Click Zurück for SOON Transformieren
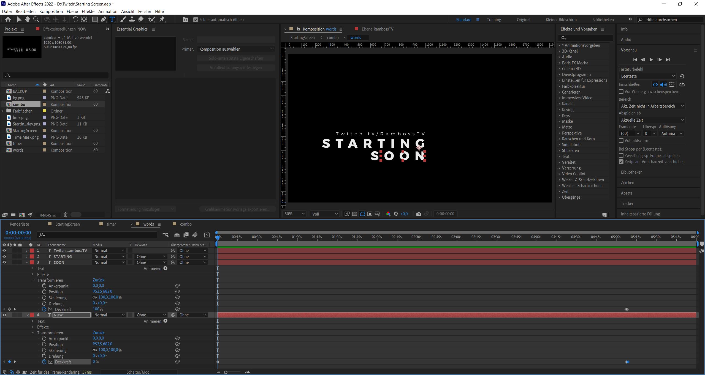The width and height of the screenshot is (705, 375). (x=98, y=280)
